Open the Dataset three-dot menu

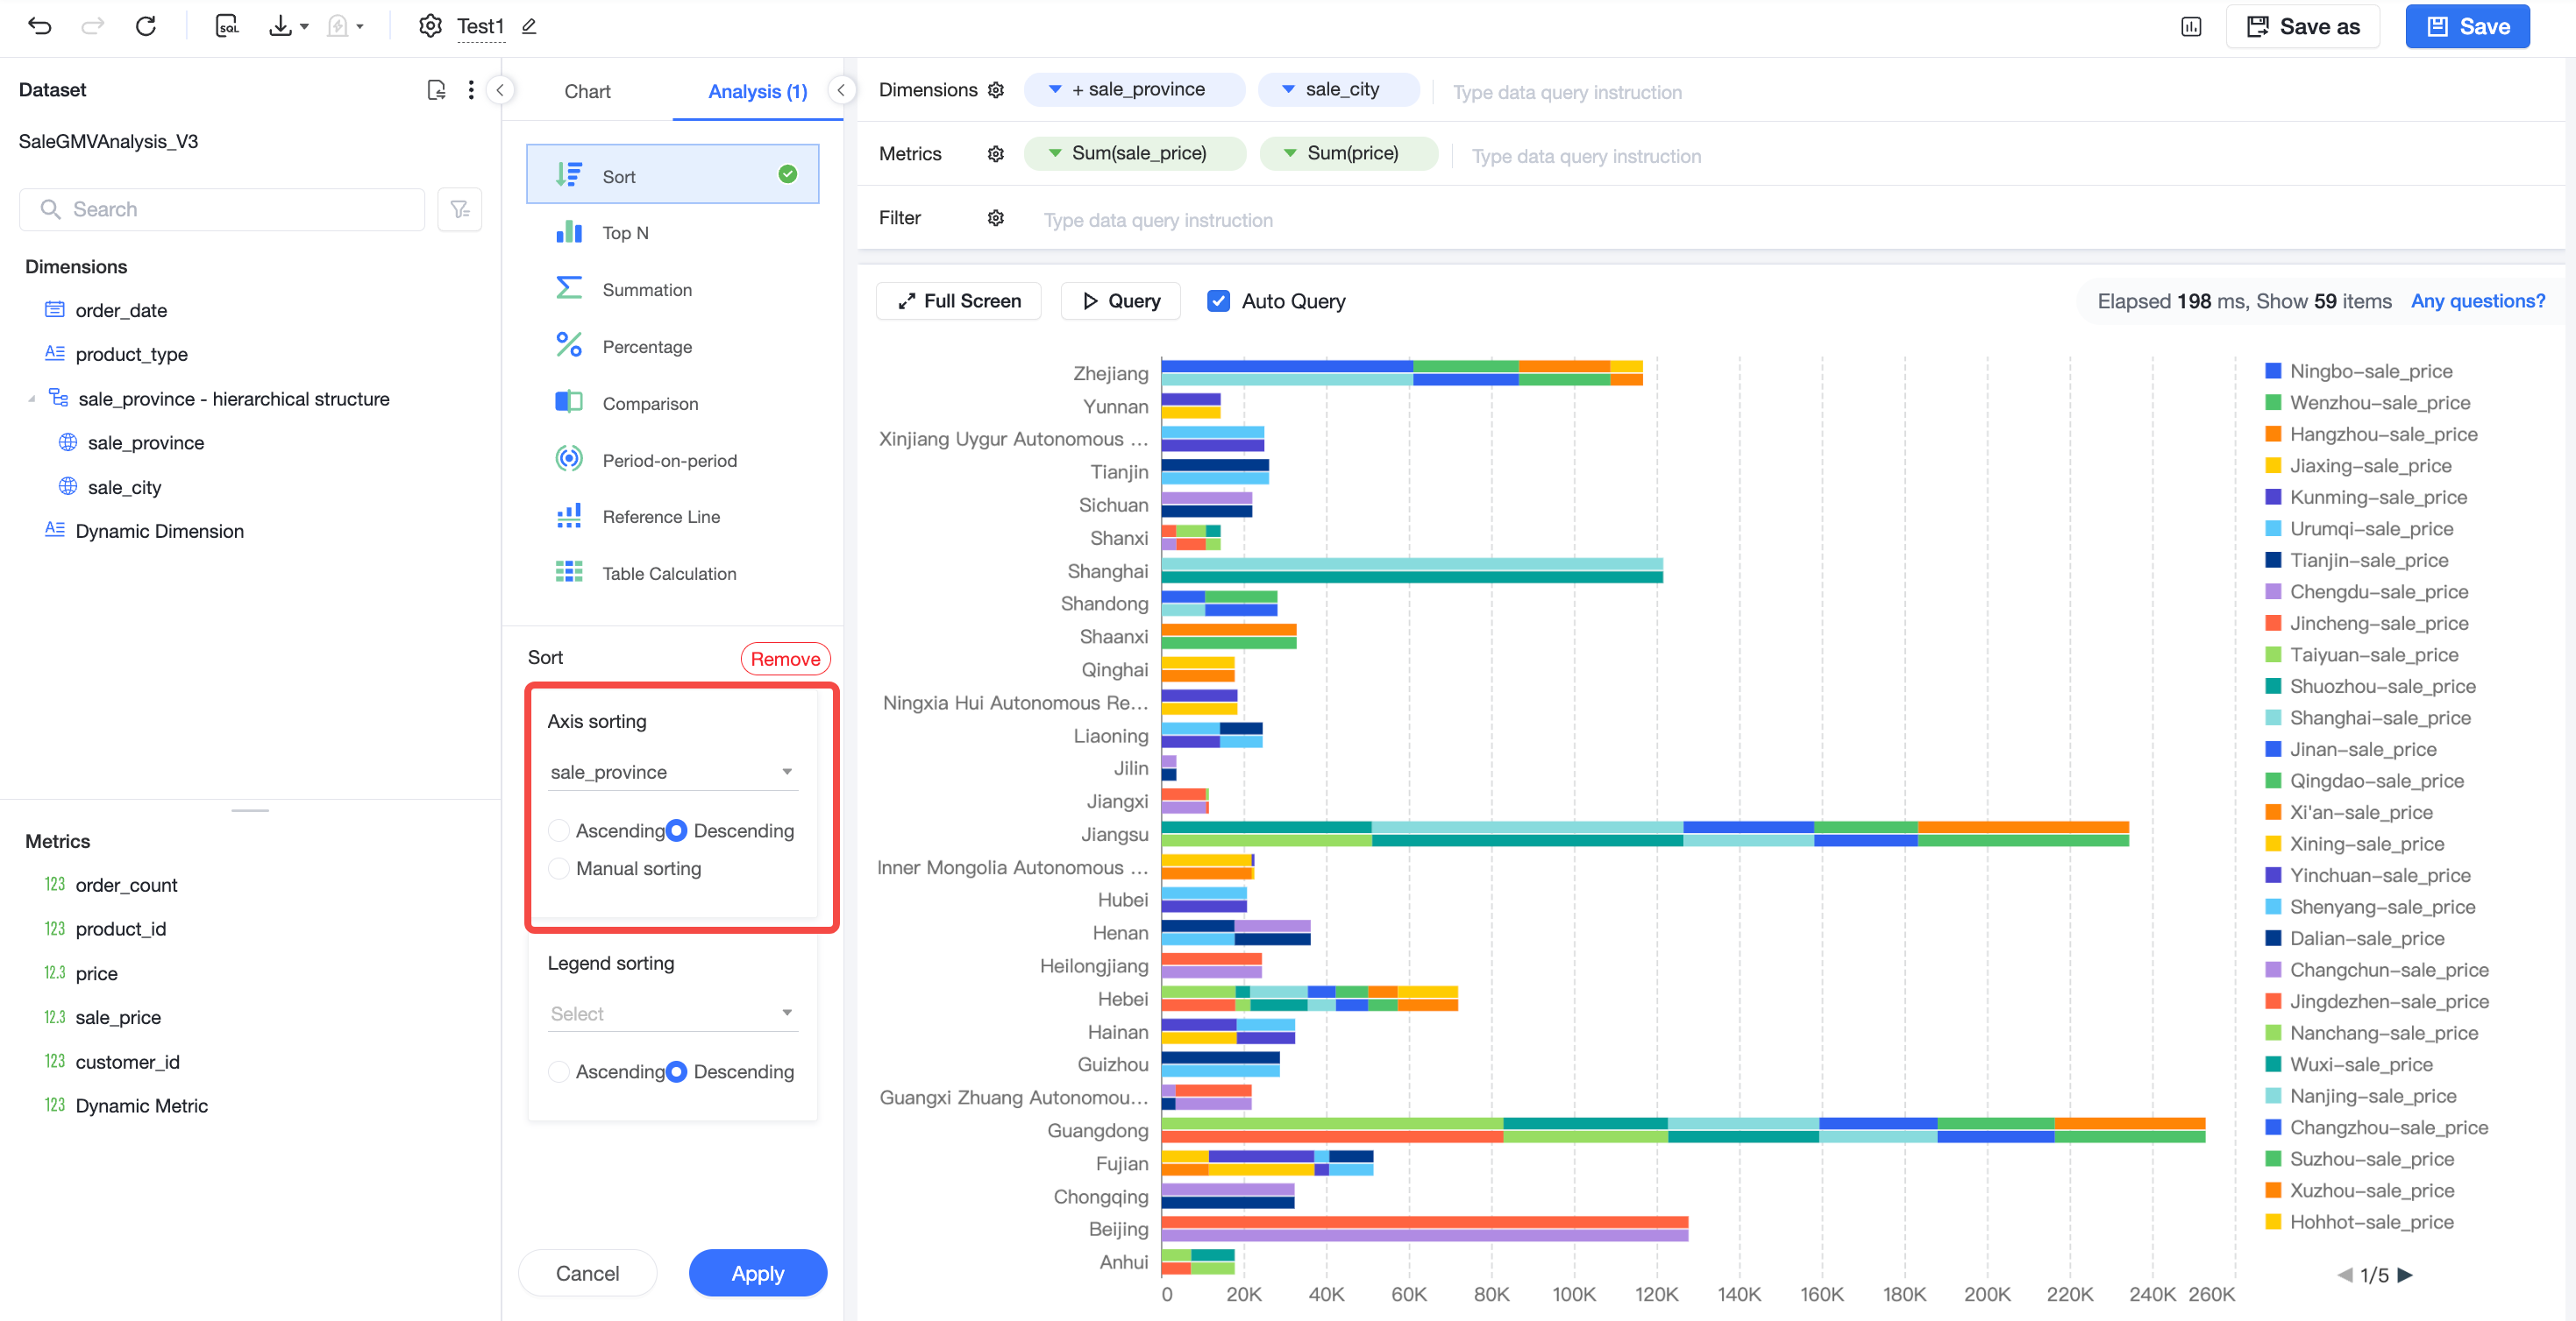point(471,90)
